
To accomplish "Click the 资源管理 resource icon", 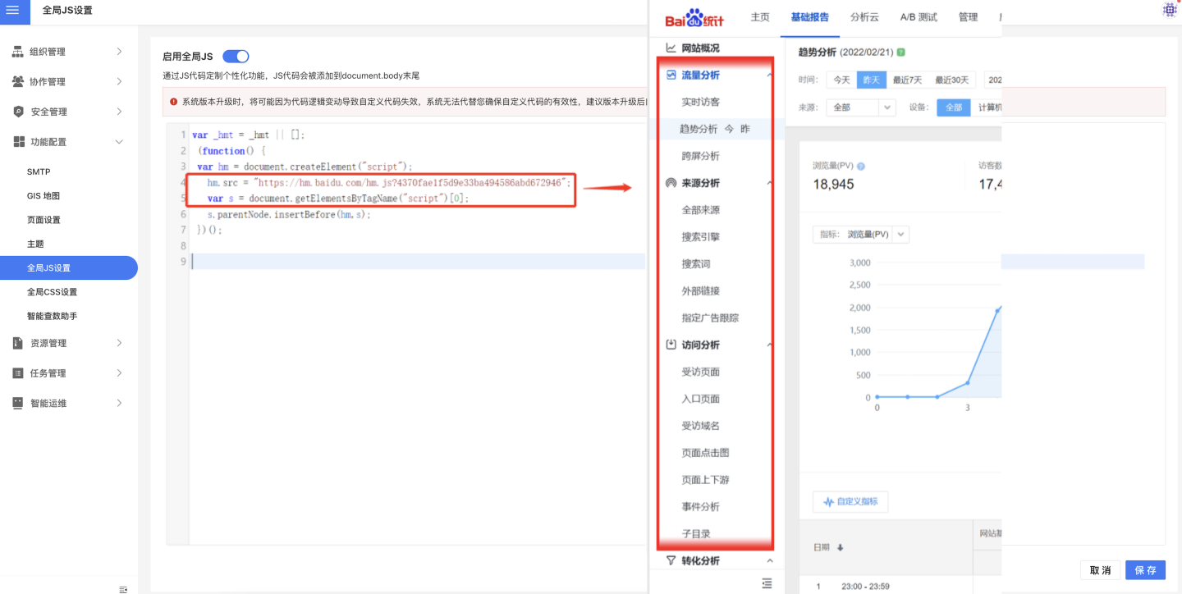I will [18, 343].
